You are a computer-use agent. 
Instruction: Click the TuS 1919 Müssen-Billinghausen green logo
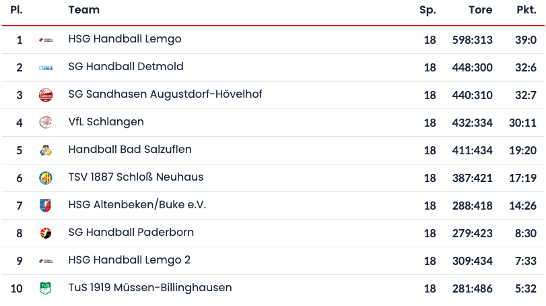46,288
